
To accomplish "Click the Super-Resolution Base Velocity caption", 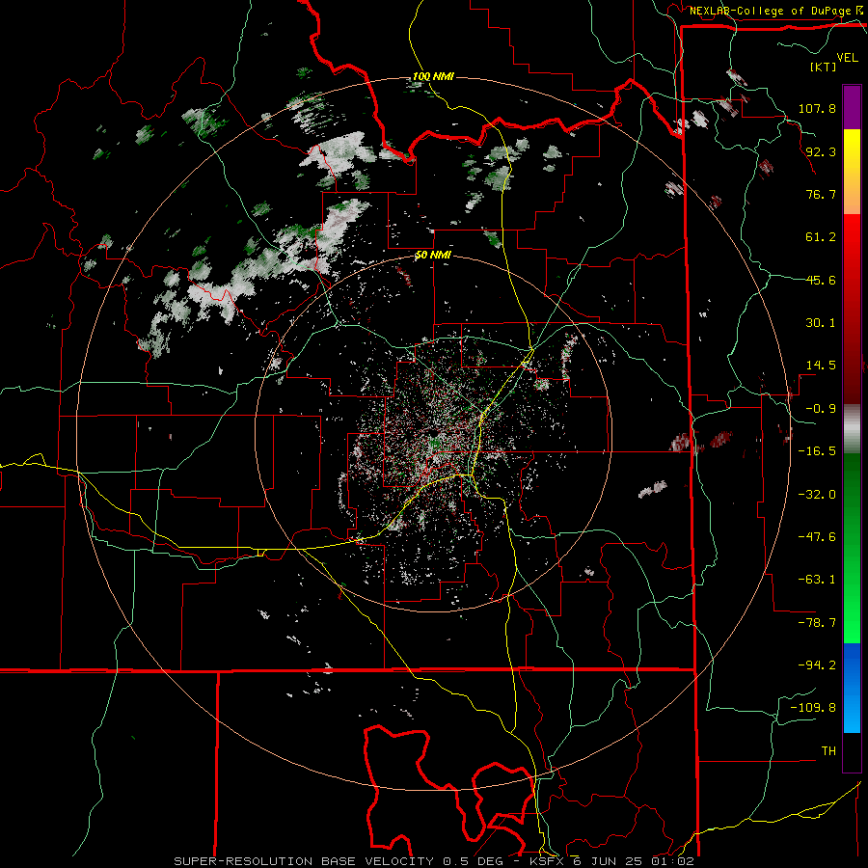I will (x=433, y=861).
